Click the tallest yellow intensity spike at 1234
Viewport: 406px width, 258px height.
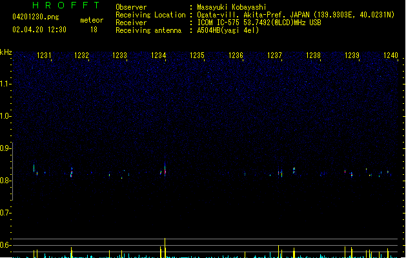coord(165,248)
